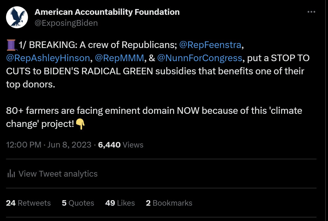Click the bar chart analytics icon

click(x=11, y=174)
